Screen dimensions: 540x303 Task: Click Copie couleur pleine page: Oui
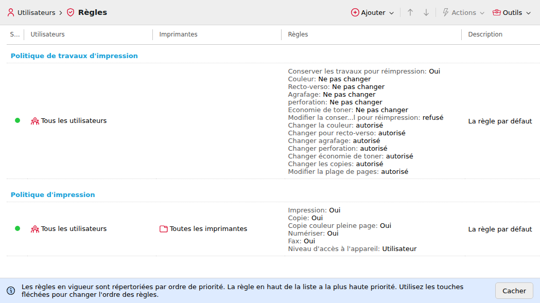[x=340, y=225]
